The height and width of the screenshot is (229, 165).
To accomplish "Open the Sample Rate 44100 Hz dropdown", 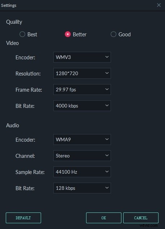I will tap(82, 172).
